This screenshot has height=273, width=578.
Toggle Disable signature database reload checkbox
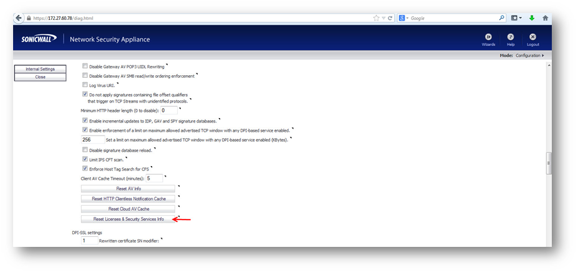pos(85,150)
